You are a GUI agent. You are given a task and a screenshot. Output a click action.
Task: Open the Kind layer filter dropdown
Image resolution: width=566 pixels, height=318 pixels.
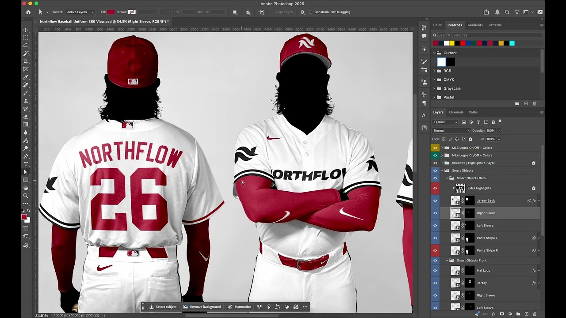point(445,122)
